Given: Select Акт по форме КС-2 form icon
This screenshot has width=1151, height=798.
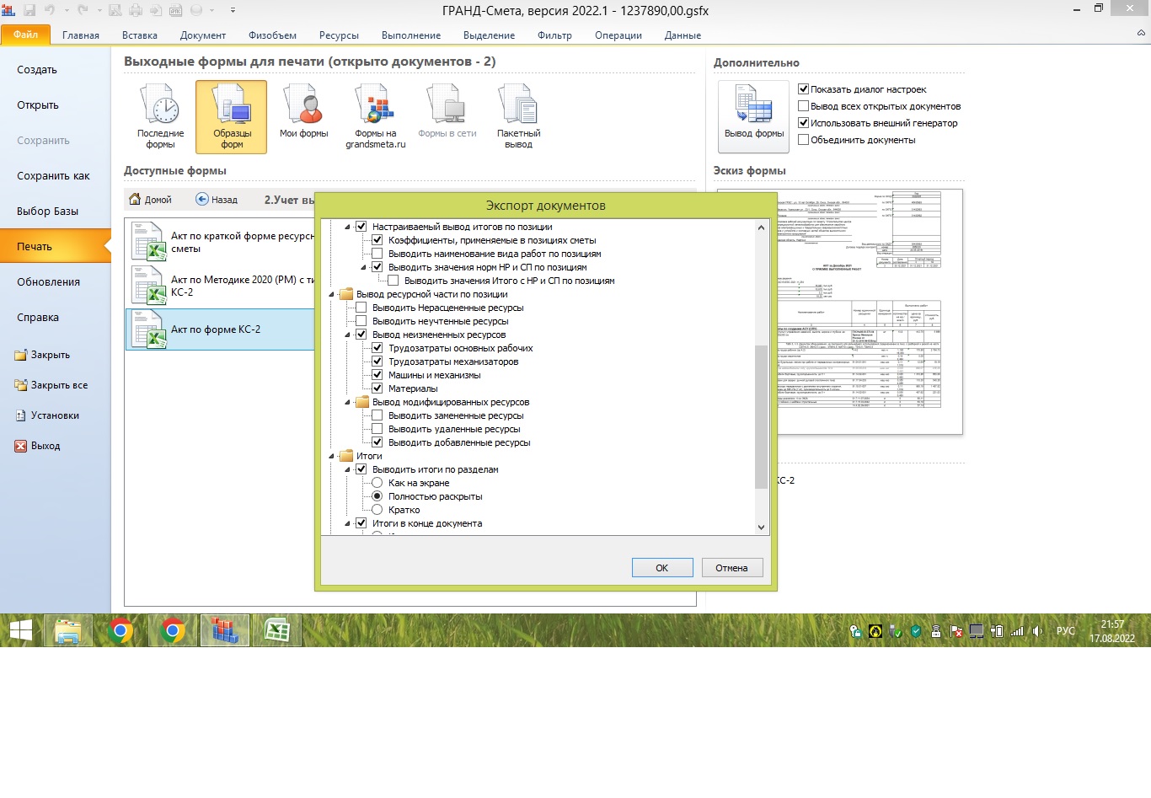Looking at the screenshot, I should click(148, 329).
